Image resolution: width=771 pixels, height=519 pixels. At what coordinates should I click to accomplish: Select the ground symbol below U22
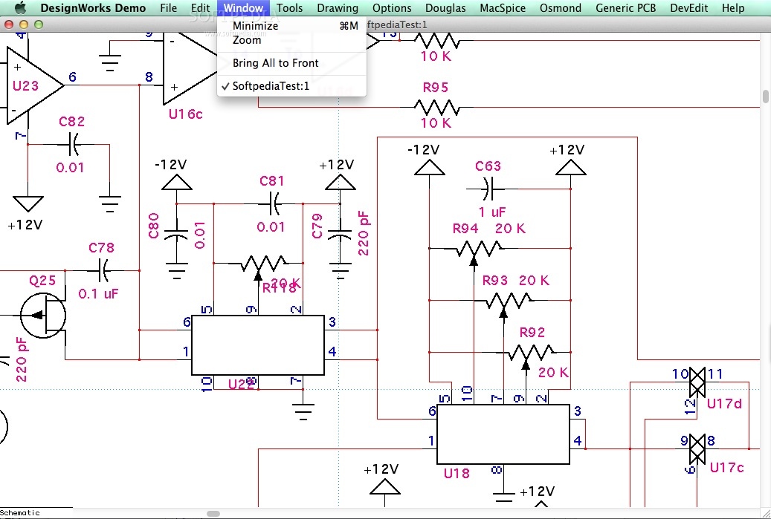[x=303, y=411]
